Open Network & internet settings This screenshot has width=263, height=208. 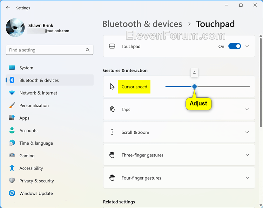(50, 93)
